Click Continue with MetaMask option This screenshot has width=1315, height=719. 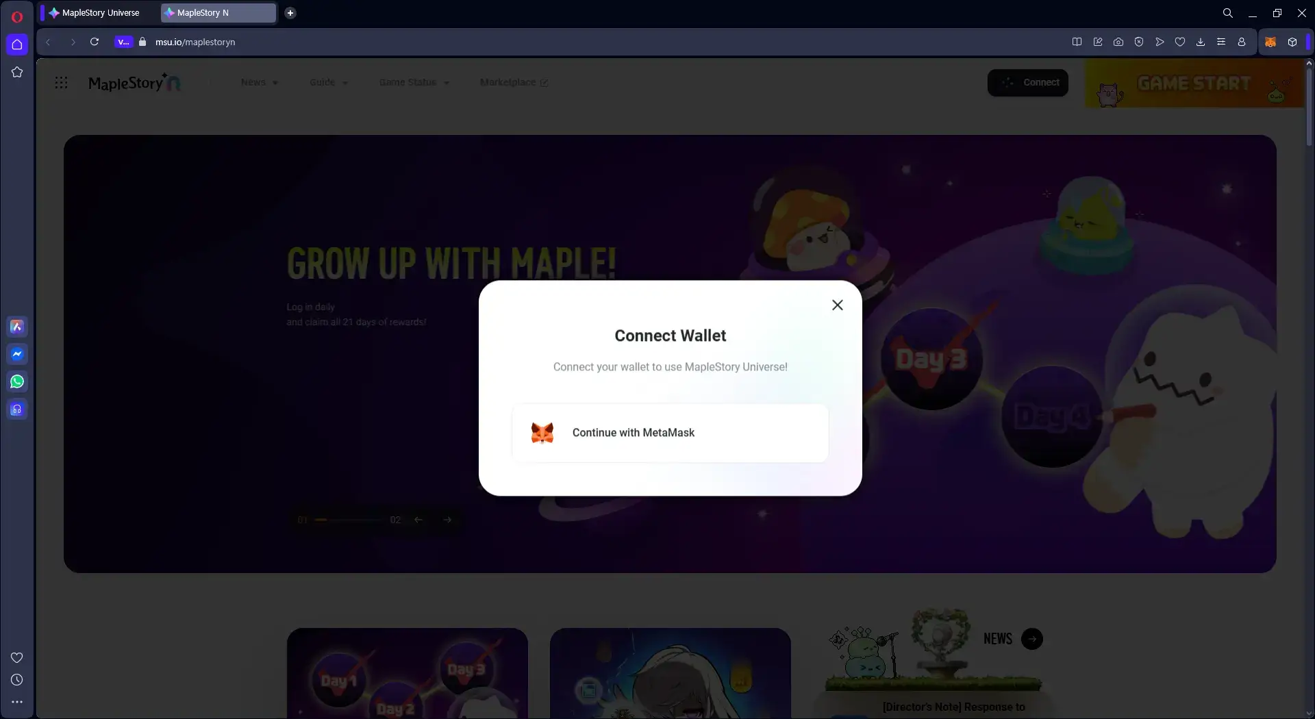pos(670,433)
